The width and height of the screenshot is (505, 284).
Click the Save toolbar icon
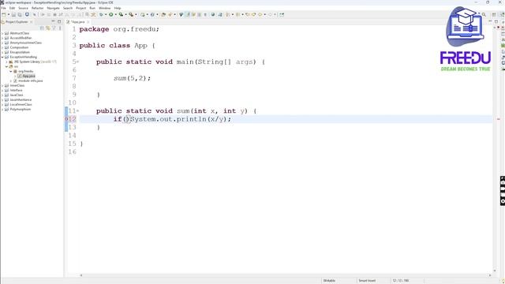[x=13, y=14]
